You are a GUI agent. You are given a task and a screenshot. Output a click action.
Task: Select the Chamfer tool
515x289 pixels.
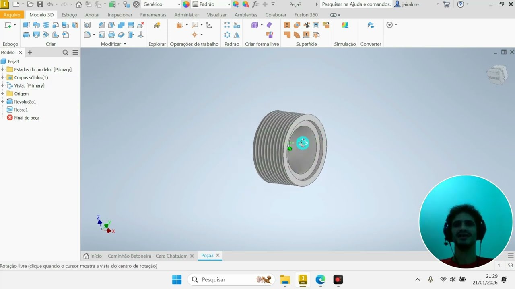102,25
